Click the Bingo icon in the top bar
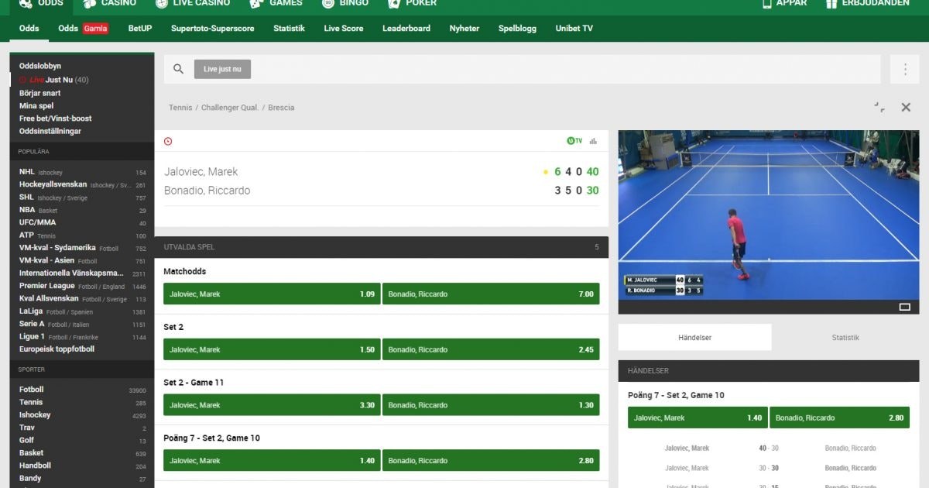This screenshot has width=929, height=488. (327, 3)
